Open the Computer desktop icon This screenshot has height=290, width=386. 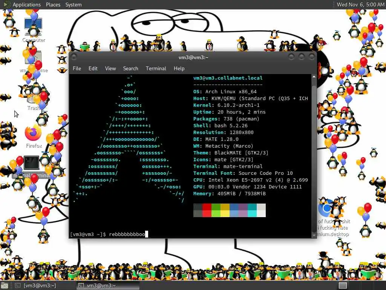pos(34,27)
